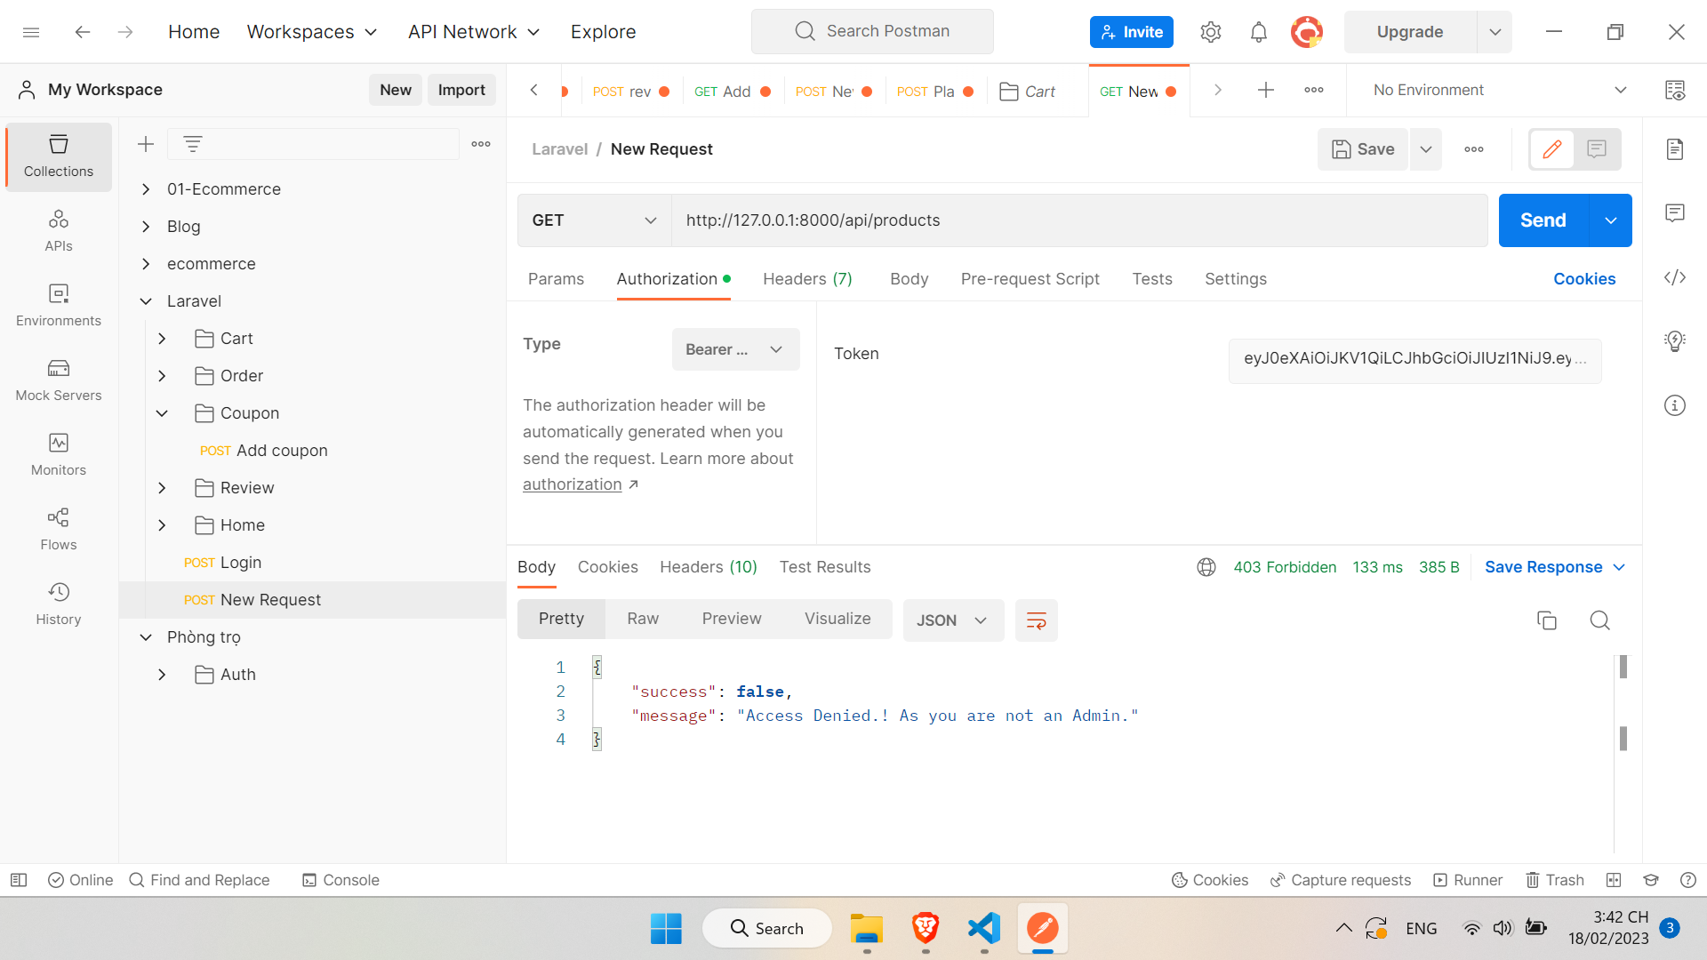Open the Cookies manager link
Viewport: 1707px width, 960px height.
1584,279
